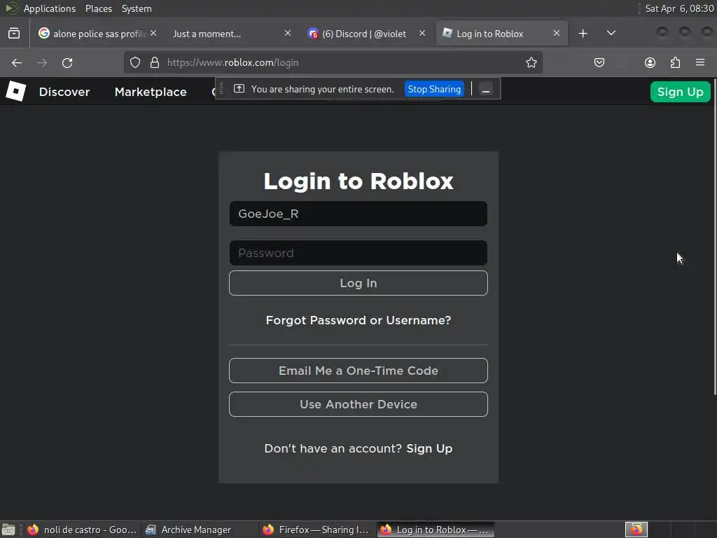The image size is (717, 538).
Task: Click the Log In button
Action: click(358, 283)
